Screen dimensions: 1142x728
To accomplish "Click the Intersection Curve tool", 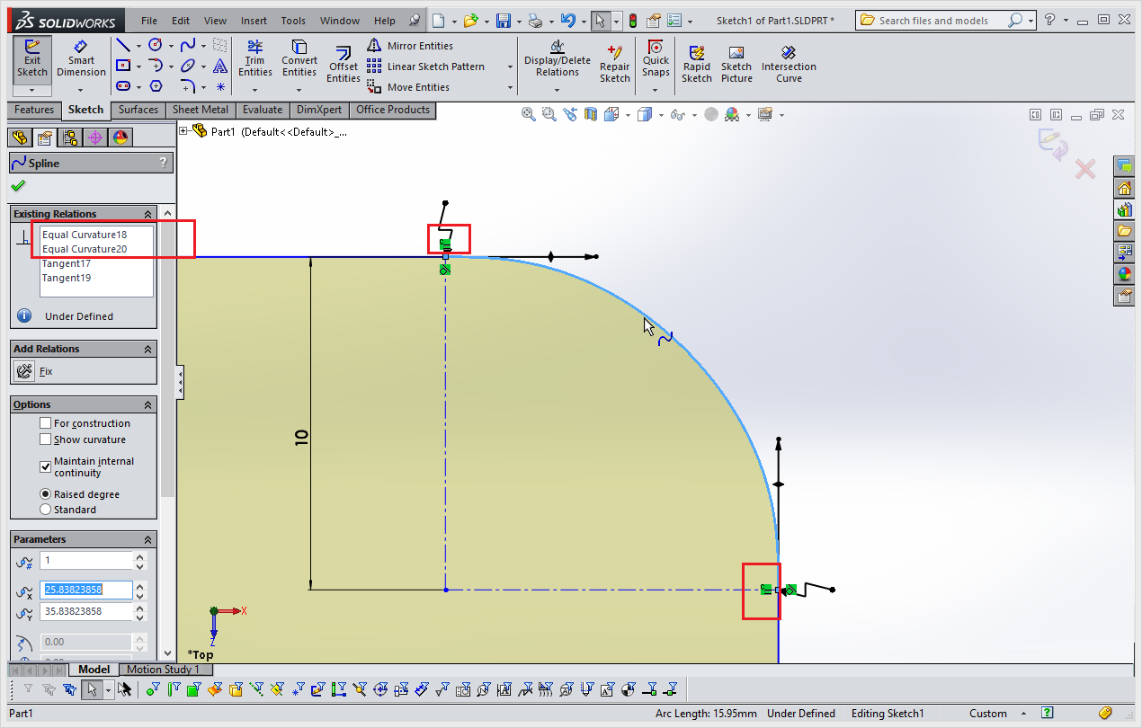I will pyautogui.click(x=789, y=65).
